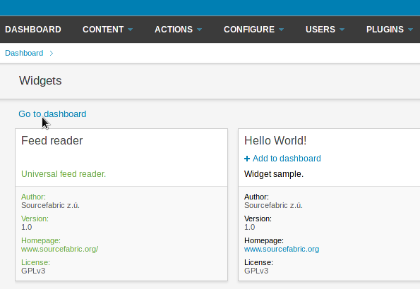Screen dimensions: 420x289
Task: Click Add to dashboard for Hello World
Action: [287, 159]
